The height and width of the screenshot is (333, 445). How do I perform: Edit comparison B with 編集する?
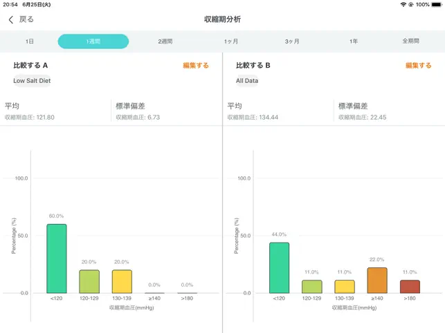pyautogui.click(x=418, y=66)
